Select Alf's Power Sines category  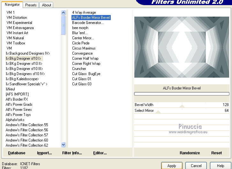19,110
